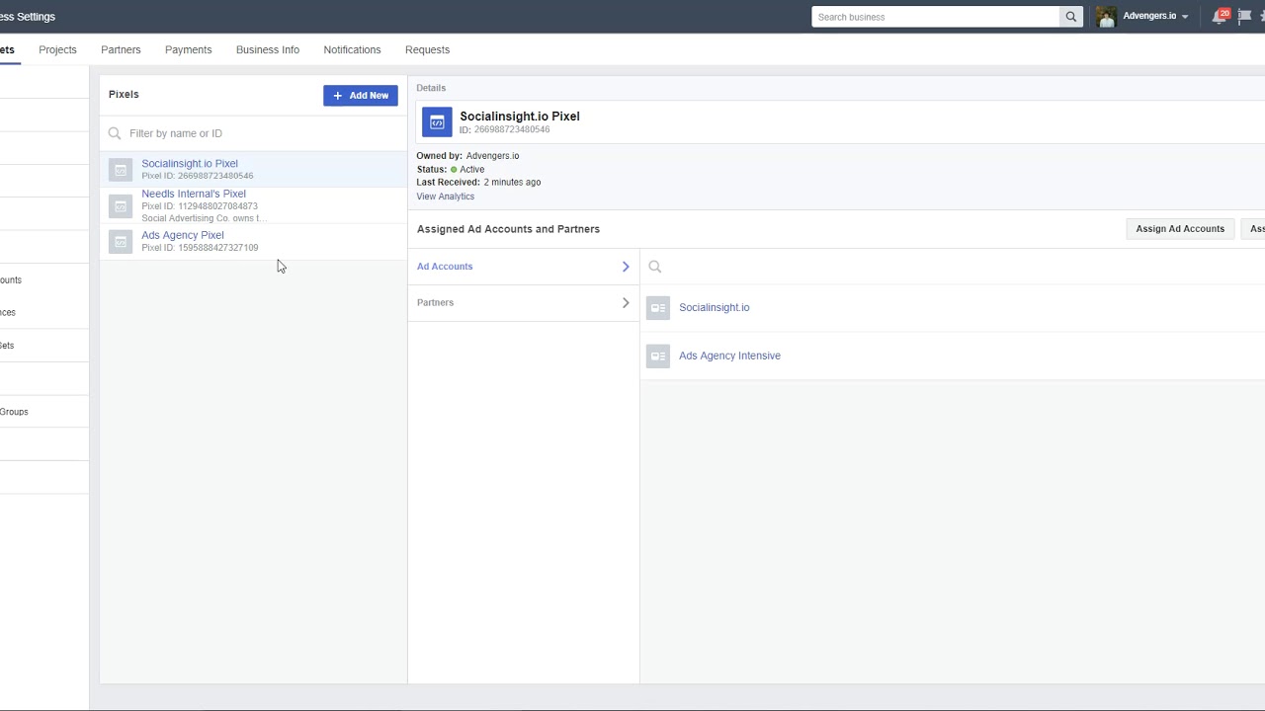This screenshot has width=1265, height=711.
Task: Click magnifier icon in pixel filter field
Action: coord(115,133)
